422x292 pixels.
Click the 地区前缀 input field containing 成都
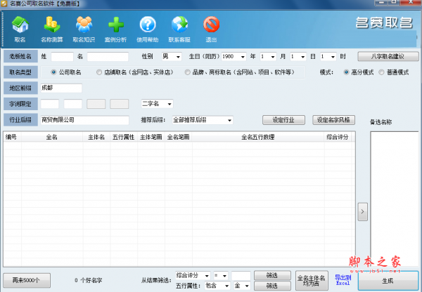coord(61,88)
